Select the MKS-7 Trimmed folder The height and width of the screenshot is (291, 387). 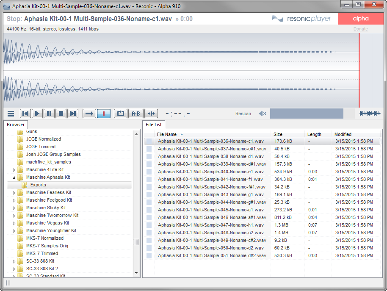[x=42, y=253]
